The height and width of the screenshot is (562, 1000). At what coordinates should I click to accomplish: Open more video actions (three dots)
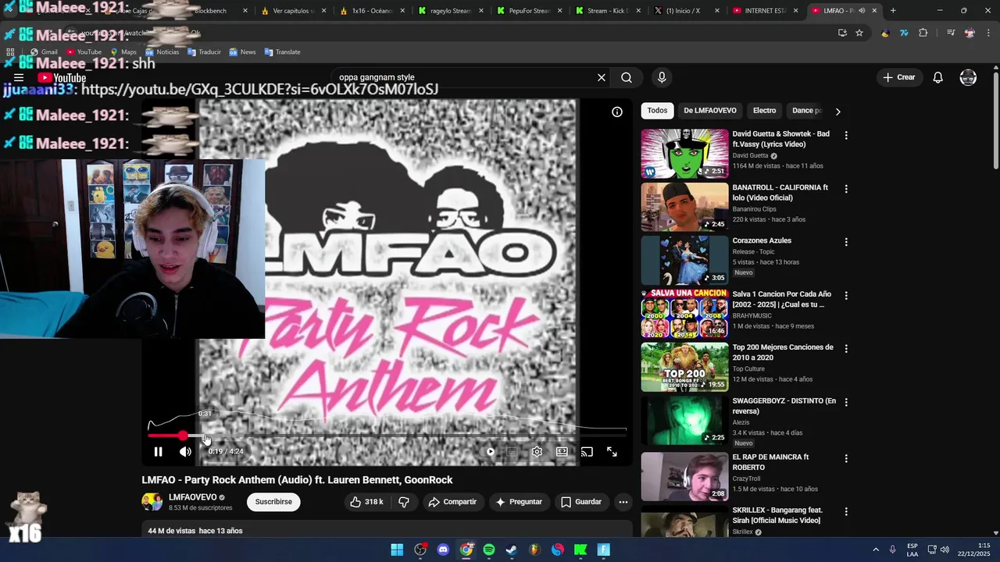(623, 502)
